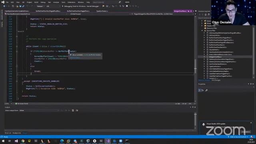Switch to TypeConfusion tab

(x=102, y=11)
